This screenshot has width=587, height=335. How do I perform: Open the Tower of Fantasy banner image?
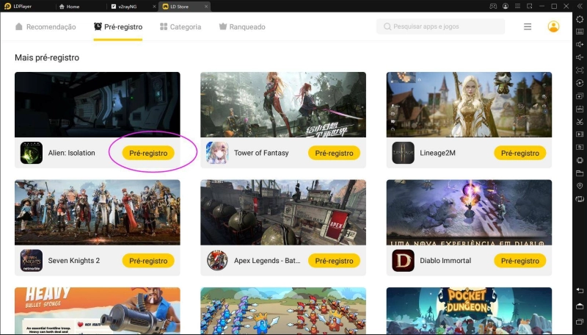pos(283,104)
